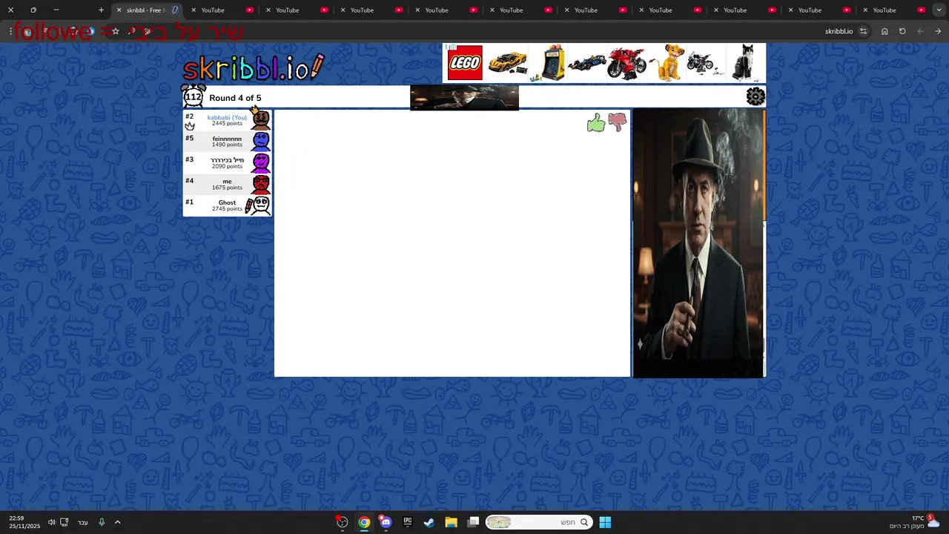Viewport: 949px width, 534px height.
Task: Open a new browser tab
Action: pyautogui.click(x=101, y=10)
